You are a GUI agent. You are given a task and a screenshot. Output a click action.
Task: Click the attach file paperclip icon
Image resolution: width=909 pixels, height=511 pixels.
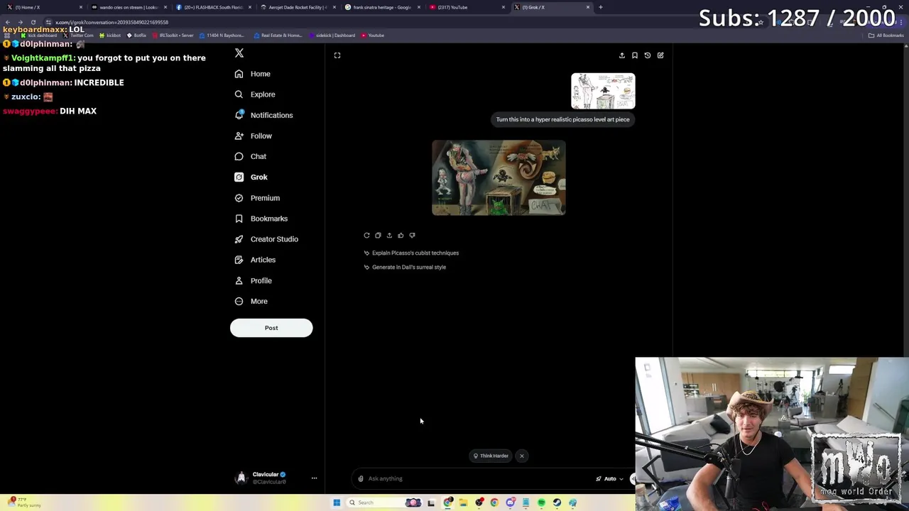click(x=361, y=478)
